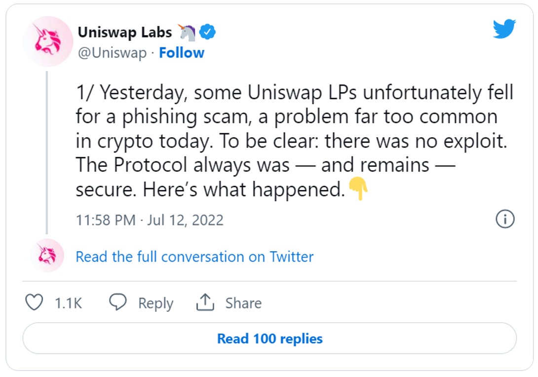Read 100 replies to the tweet
Image resolution: width=538 pixels, height=377 pixels.
tap(269, 339)
